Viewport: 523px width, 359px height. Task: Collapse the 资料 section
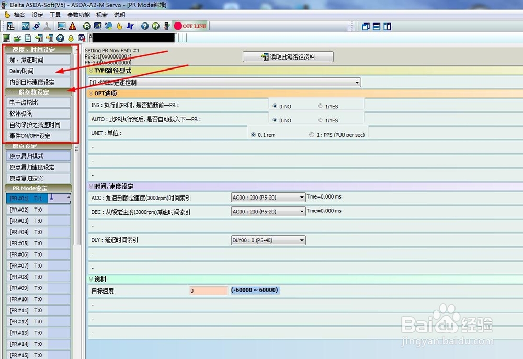click(x=90, y=279)
